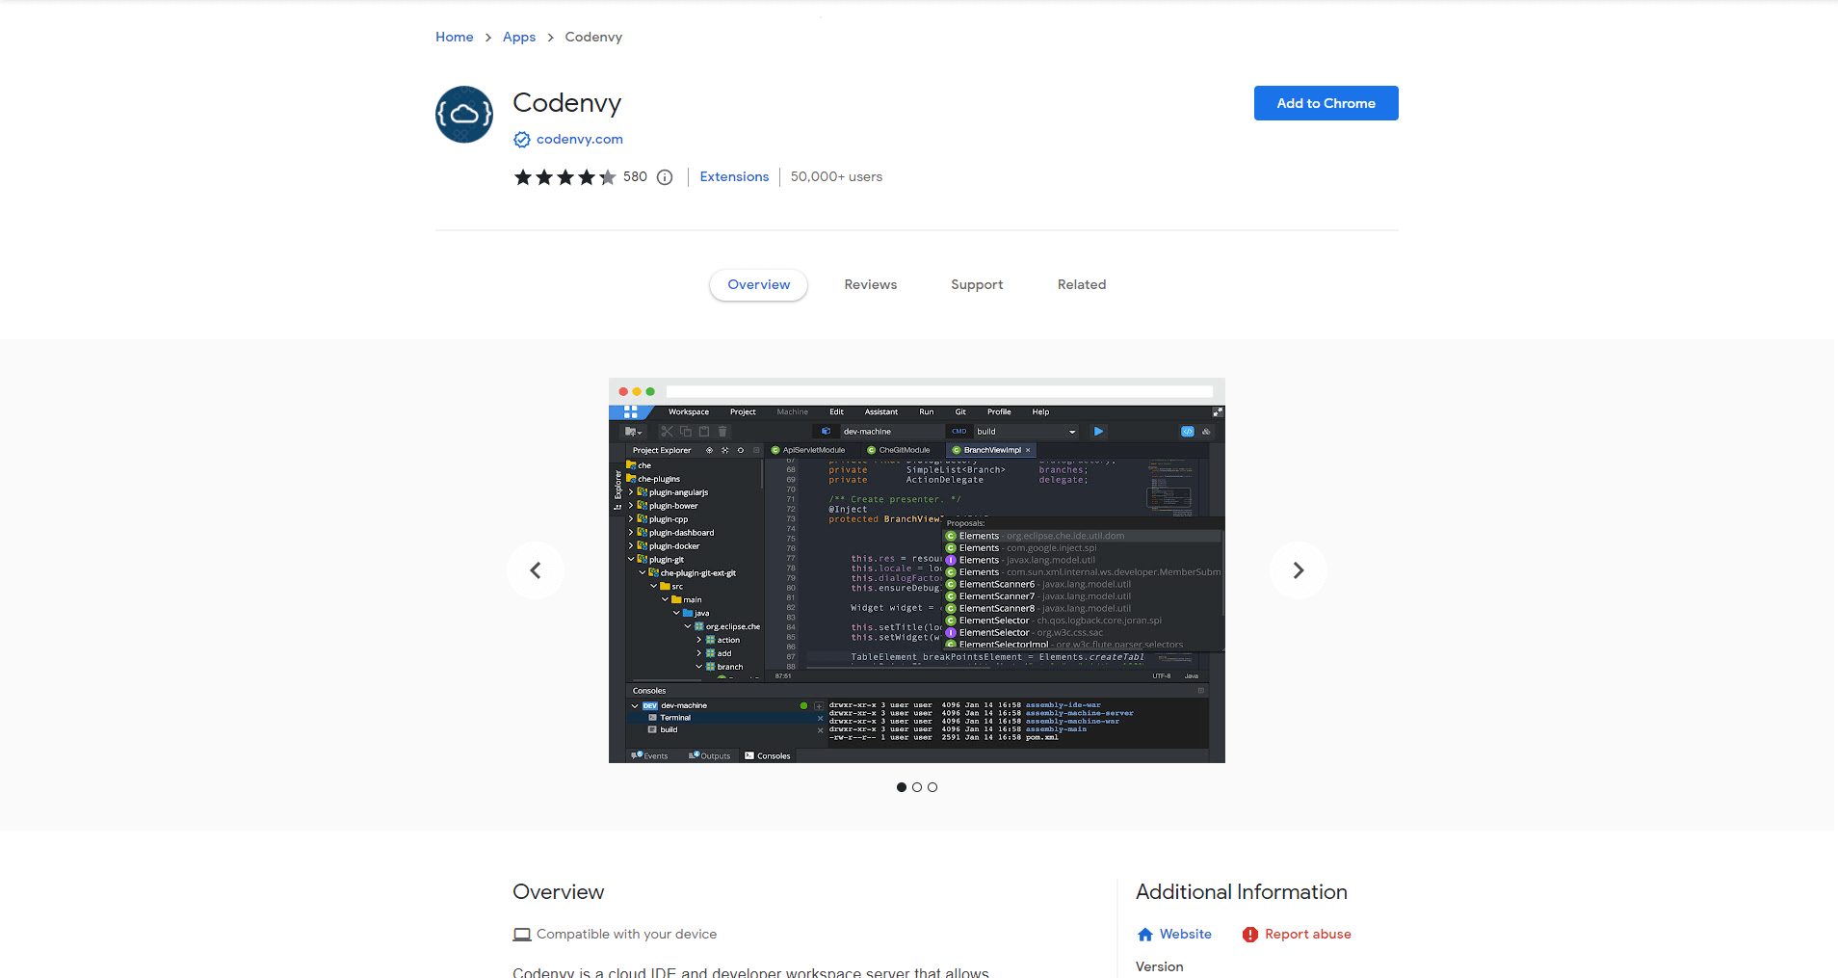This screenshot has width=1838, height=978.
Task: Click the Codenvy breadcrumb text
Action: 593,38
